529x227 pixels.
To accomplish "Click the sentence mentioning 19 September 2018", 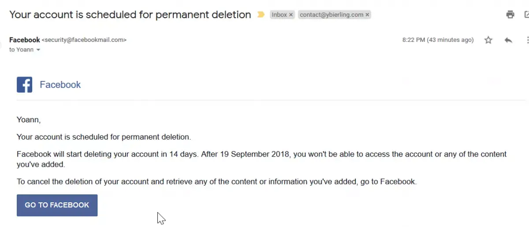I will [261, 154].
